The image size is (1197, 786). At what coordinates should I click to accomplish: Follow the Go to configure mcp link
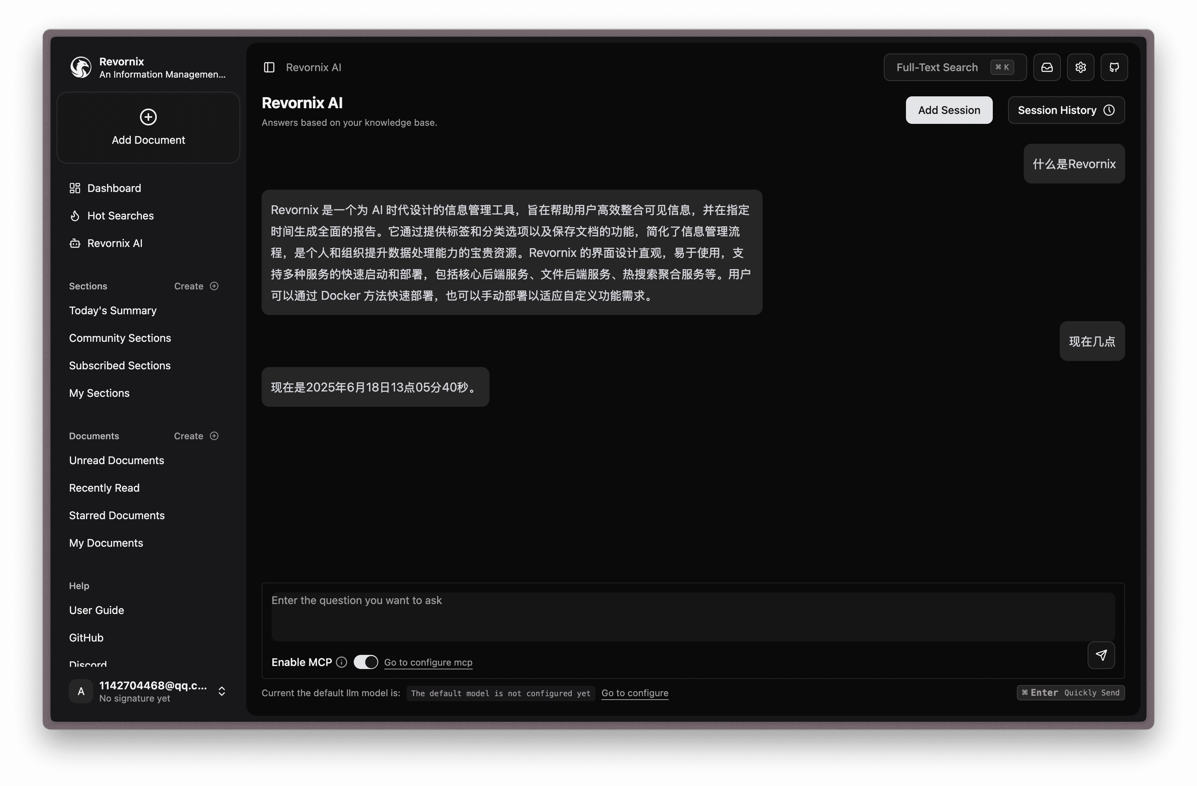(x=428, y=662)
